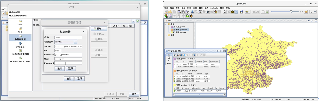
Task: Select File source in Open dialog sidebar
Action: pos(20,22)
